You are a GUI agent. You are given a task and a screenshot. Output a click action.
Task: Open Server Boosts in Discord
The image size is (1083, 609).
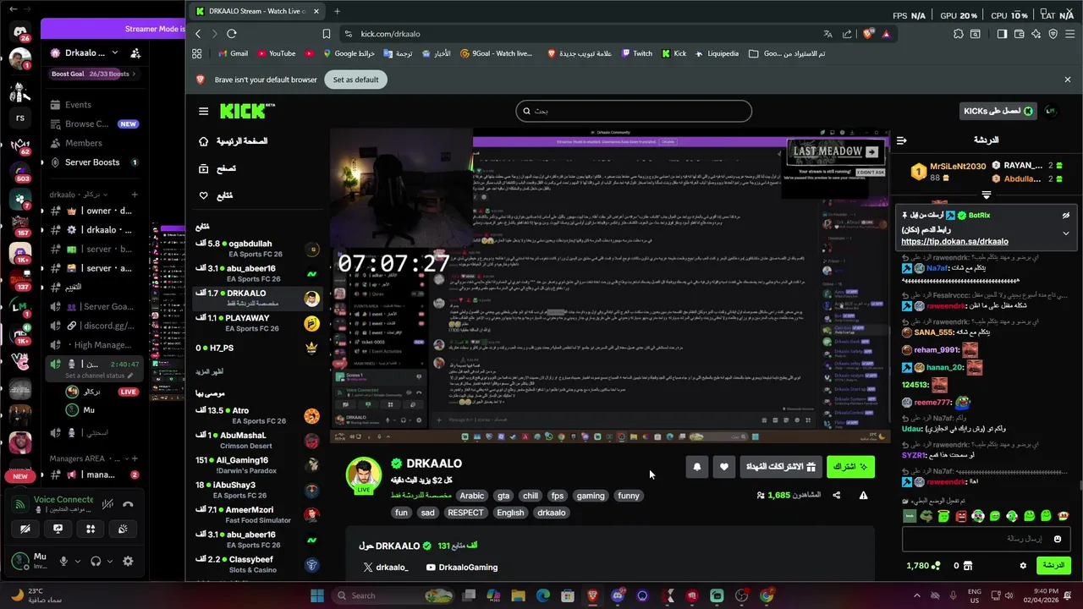coord(92,162)
